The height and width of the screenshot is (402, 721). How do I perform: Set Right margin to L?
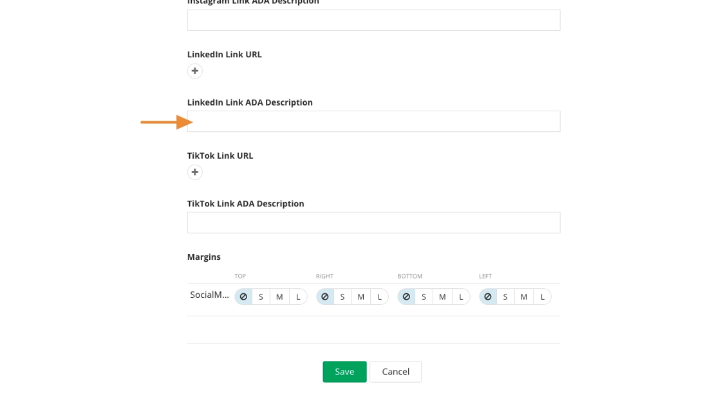[x=380, y=297]
